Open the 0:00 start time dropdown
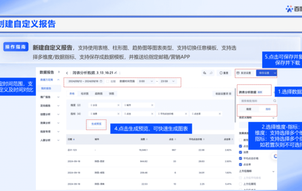The height and width of the screenshot is (191, 302). [x=146, y=81]
